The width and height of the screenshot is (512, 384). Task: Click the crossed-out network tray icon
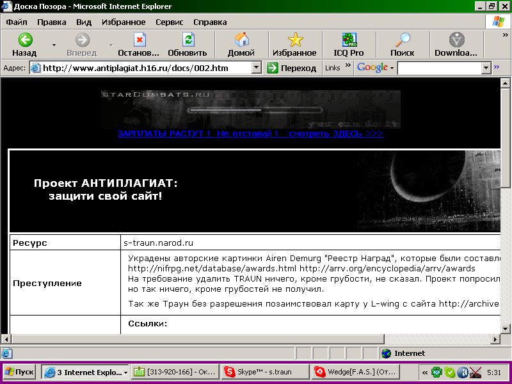(476, 372)
